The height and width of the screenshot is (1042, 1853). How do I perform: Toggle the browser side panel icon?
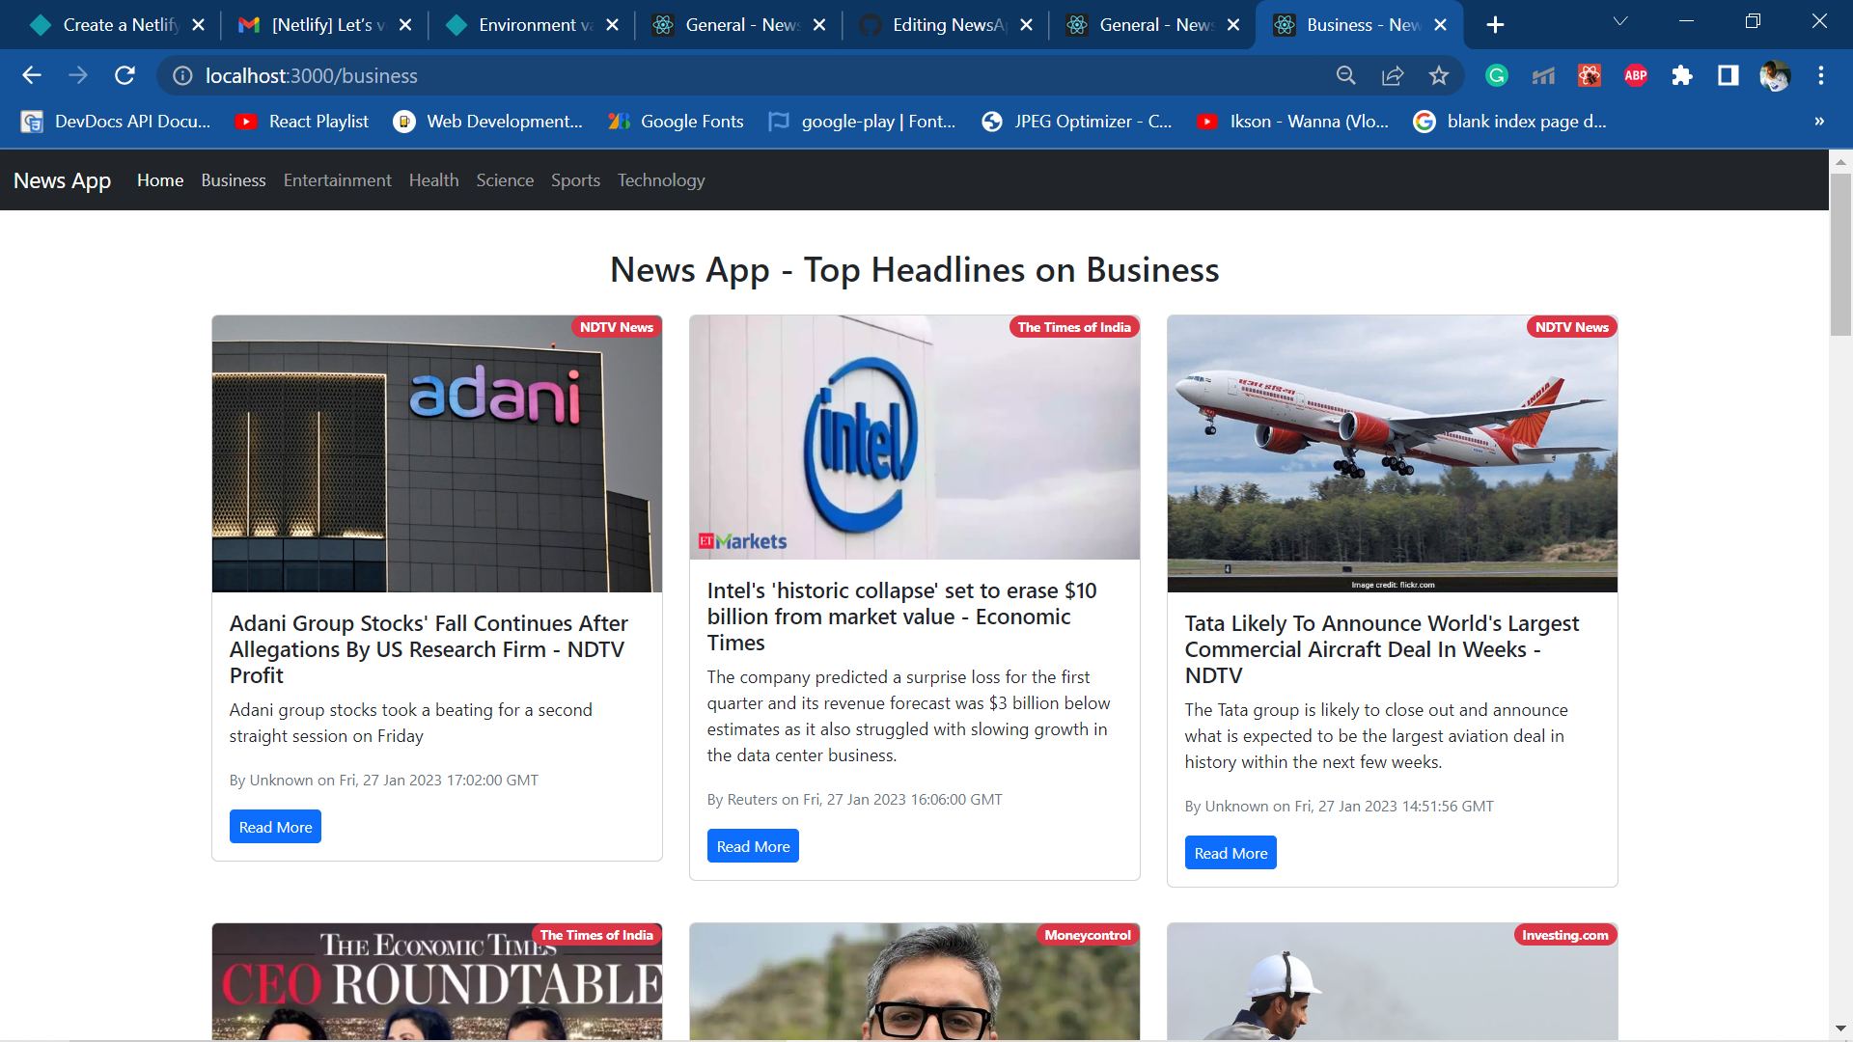click(x=1729, y=75)
